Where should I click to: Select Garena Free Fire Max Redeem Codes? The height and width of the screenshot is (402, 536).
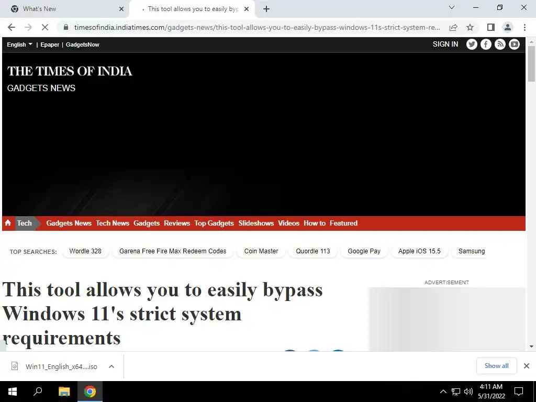tap(173, 251)
